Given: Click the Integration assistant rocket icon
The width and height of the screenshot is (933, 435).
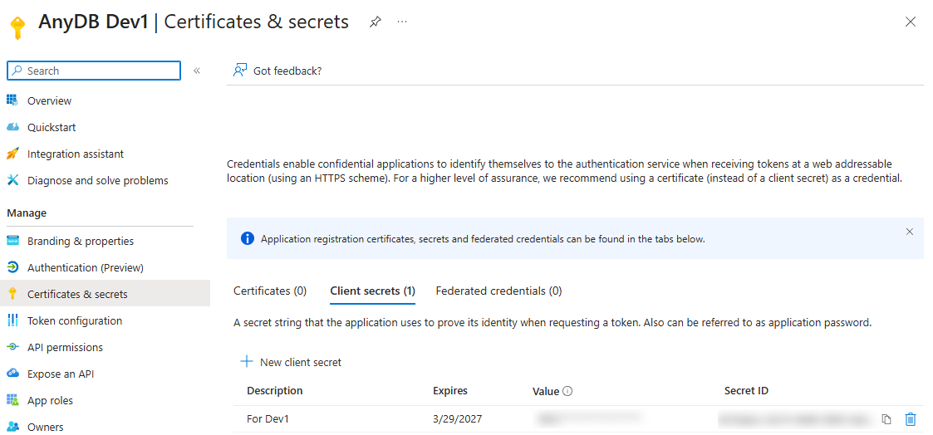Looking at the screenshot, I should pos(13,154).
